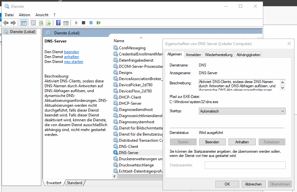Refresh the services list
This screenshot has width=297, height=192.
(41, 23)
